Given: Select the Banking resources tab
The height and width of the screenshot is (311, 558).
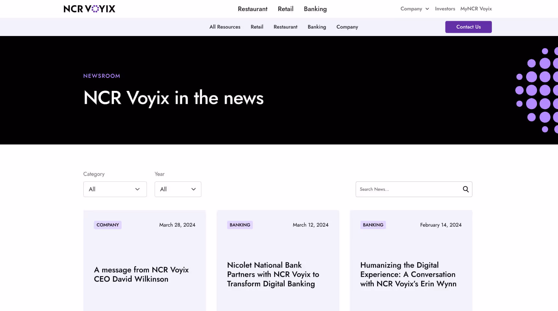Looking at the screenshot, I should (317, 27).
